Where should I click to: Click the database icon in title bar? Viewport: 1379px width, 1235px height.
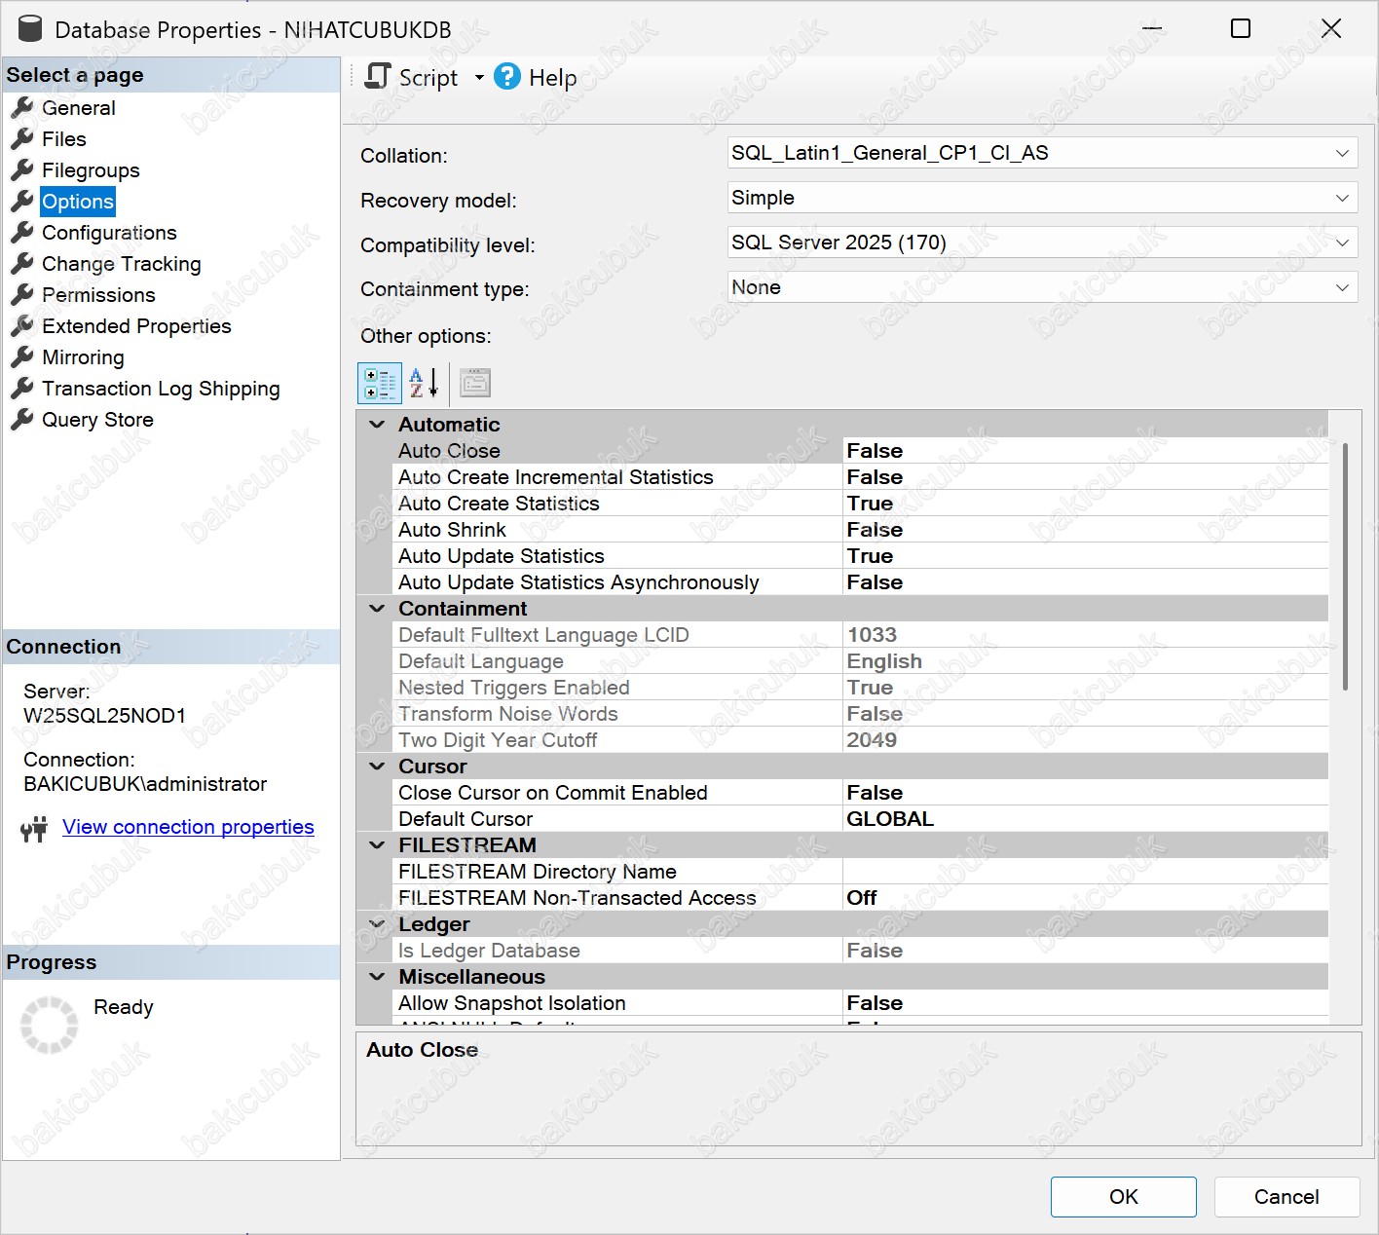30,29
